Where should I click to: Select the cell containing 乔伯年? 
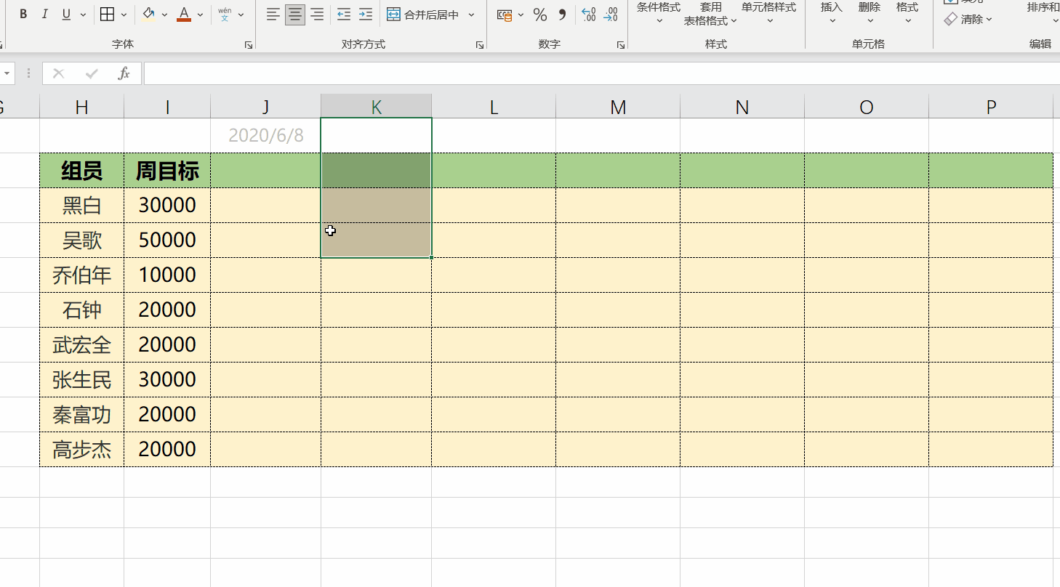81,275
